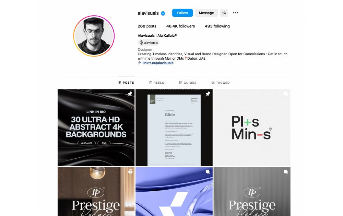This screenshot has height=216, width=343.
Task: Click the Threads alavisuals badge
Action: (x=149, y=43)
